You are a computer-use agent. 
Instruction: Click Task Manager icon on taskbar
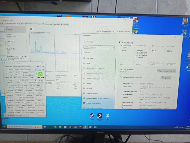[x=90, y=127]
